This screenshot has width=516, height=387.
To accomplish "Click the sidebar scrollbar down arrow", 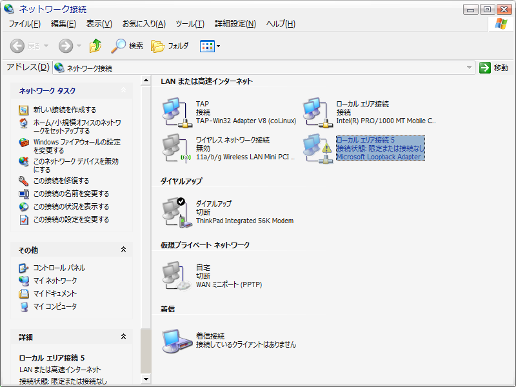I will click(146, 379).
